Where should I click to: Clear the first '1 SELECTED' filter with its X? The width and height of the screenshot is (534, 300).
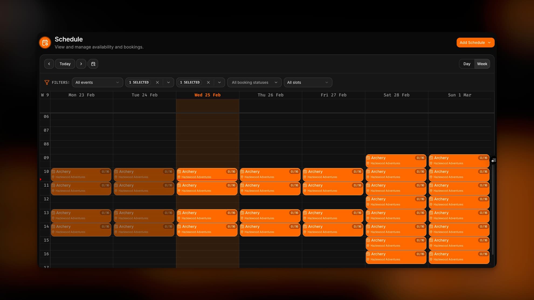point(157,82)
